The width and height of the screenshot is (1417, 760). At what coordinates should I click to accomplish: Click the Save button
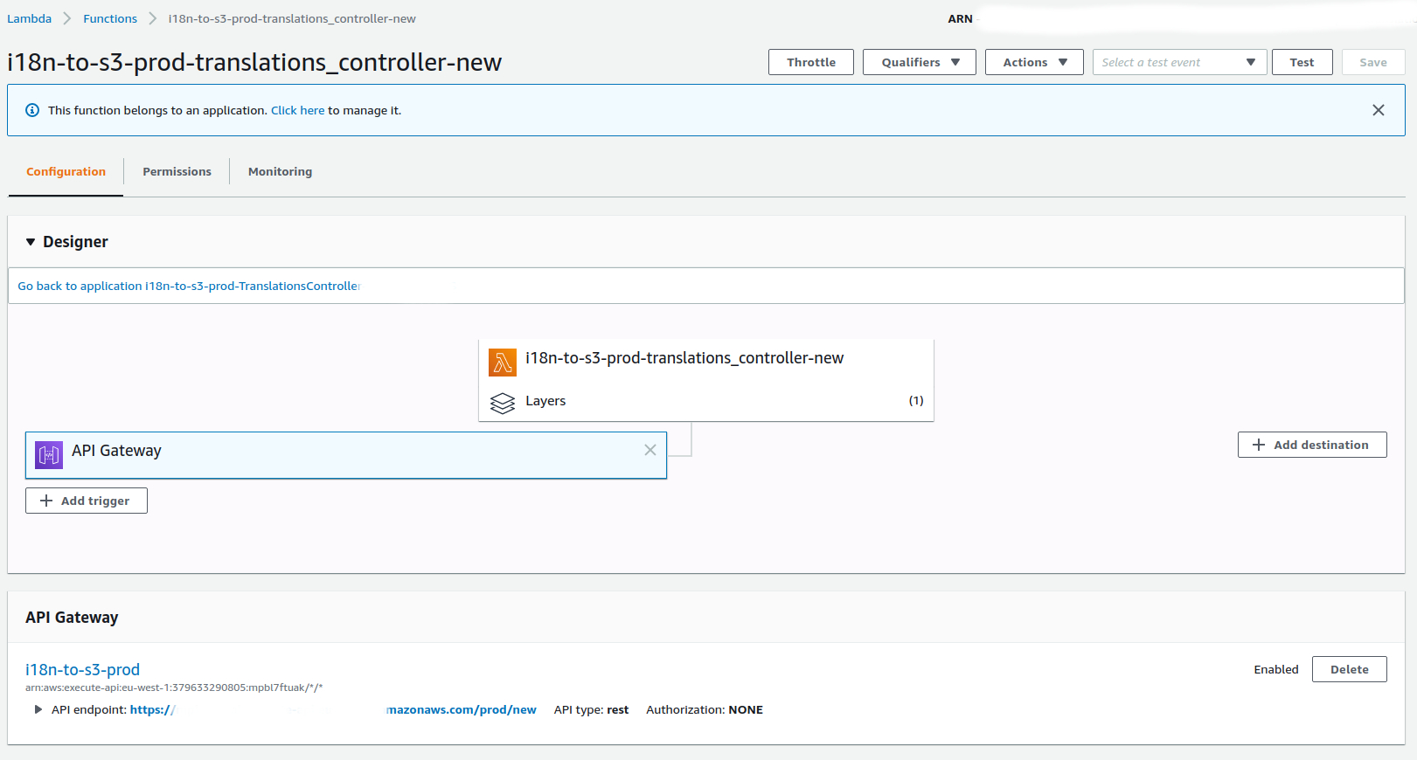1373,62
